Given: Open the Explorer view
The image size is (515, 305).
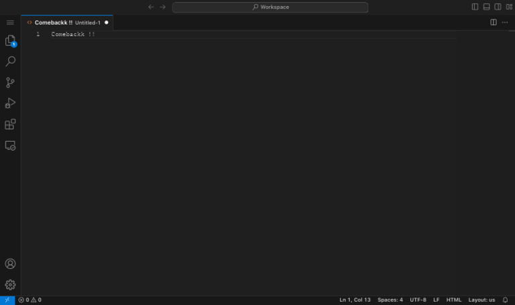Looking at the screenshot, I should pos(10,41).
